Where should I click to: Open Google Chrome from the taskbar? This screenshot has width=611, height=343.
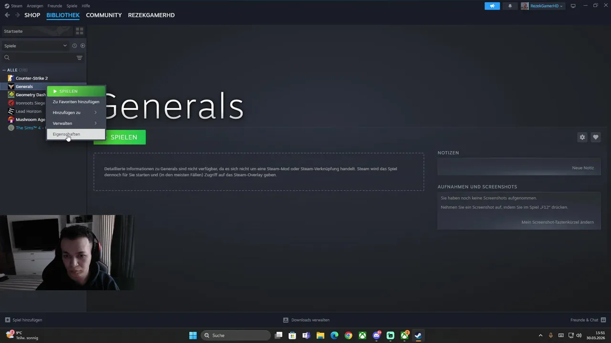click(x=348, y=335)
